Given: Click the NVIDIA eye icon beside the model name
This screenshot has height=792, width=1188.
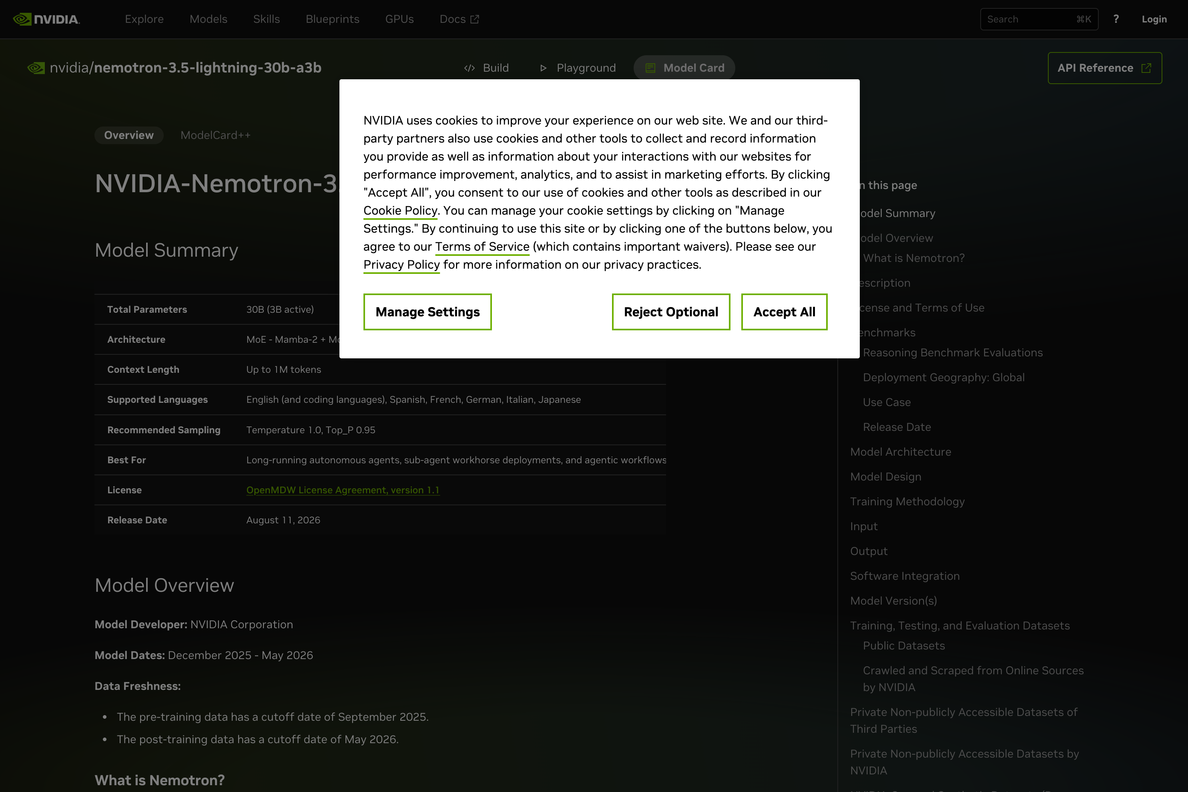Looking at the screenshot, I should coord(36,68).
